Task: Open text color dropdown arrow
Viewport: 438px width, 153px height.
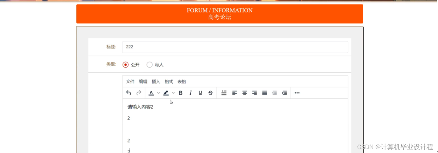Action: click(x=159, y=93)
